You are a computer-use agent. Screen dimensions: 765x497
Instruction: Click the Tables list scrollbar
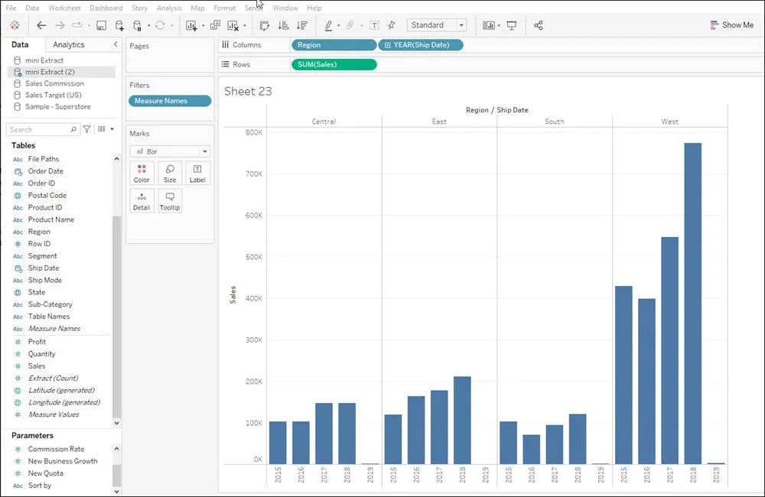pyautogui.click(x=116, y=317)
